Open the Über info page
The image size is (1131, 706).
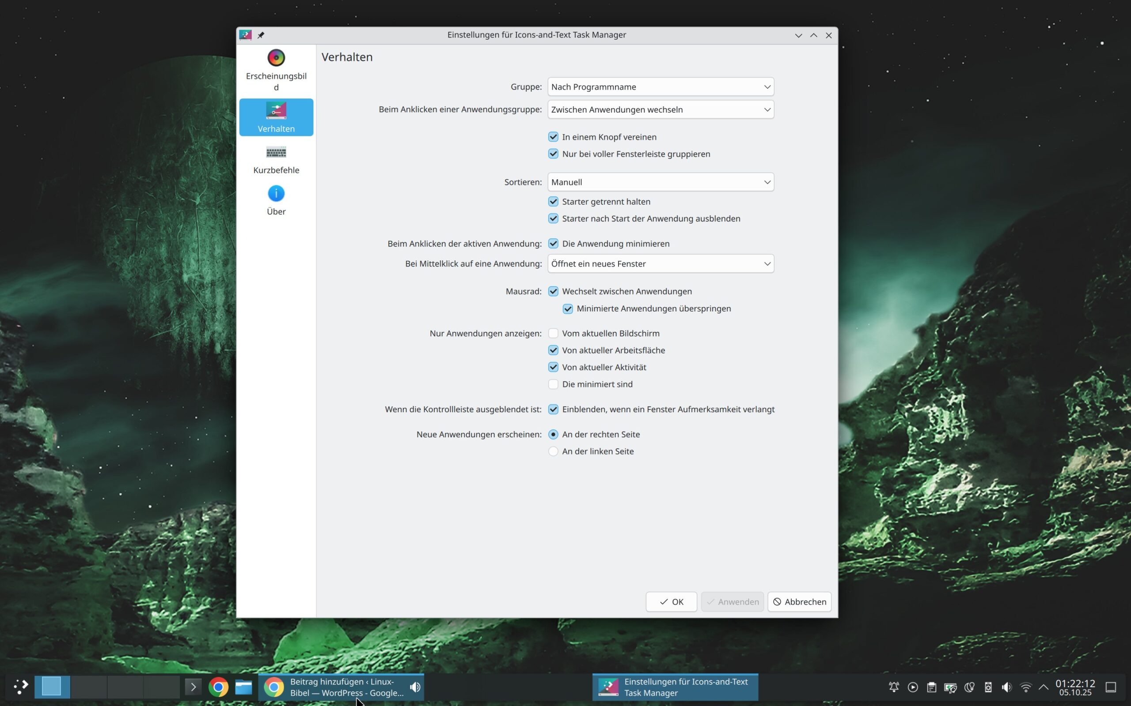click(x=276, y=201)
